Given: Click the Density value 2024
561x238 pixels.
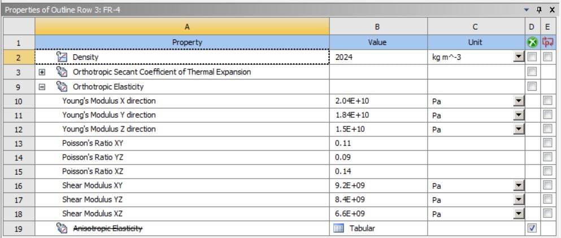Looking at the screenshot, I should pyautogui.click(x=344, y=57).
